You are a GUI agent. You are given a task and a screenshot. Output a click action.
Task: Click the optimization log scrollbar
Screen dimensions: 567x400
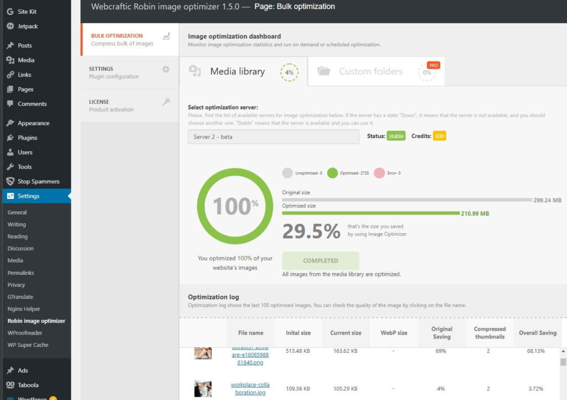coord(563,362)
